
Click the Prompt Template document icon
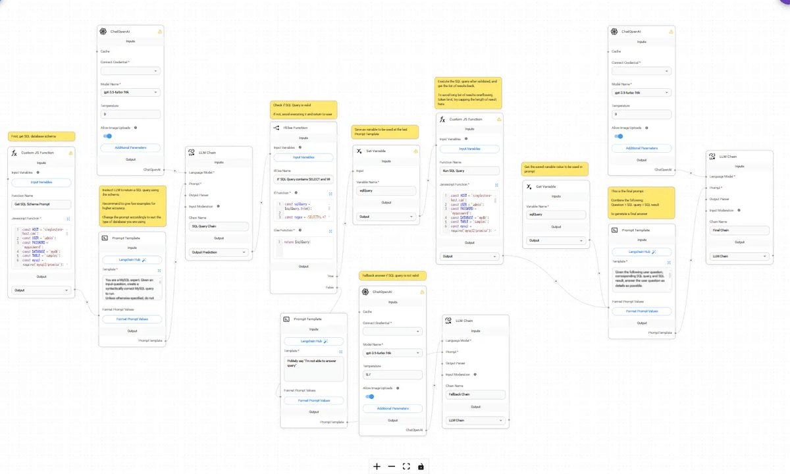tap(103, 238)
